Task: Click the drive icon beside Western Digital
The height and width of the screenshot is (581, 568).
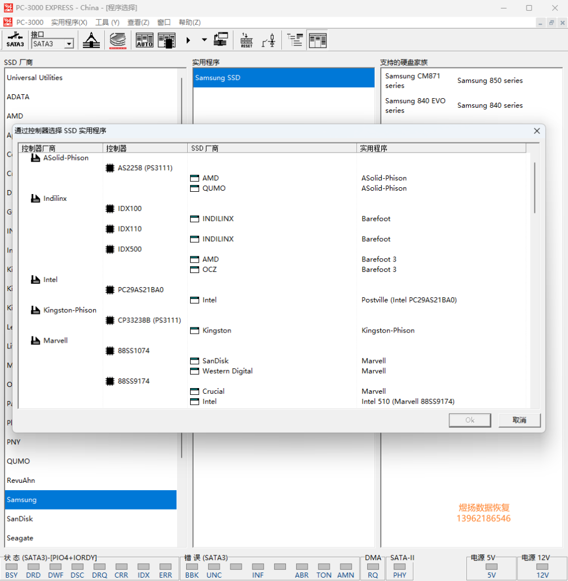Action: tap(195, 371)
